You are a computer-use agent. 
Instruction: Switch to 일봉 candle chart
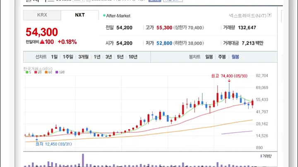tap(209, 57)
